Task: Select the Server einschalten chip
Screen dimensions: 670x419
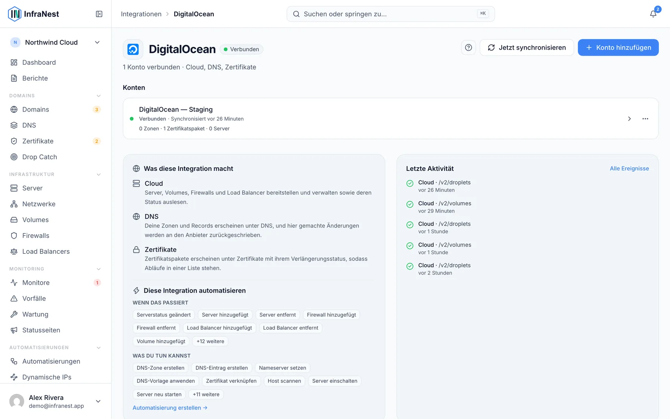Action: [x=335, y=381]
